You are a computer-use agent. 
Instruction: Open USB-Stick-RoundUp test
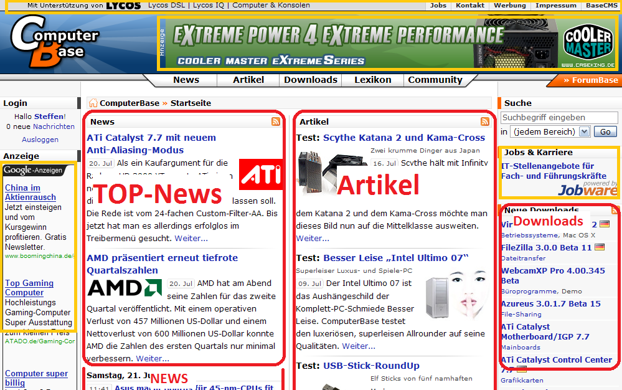coord(371,366)
